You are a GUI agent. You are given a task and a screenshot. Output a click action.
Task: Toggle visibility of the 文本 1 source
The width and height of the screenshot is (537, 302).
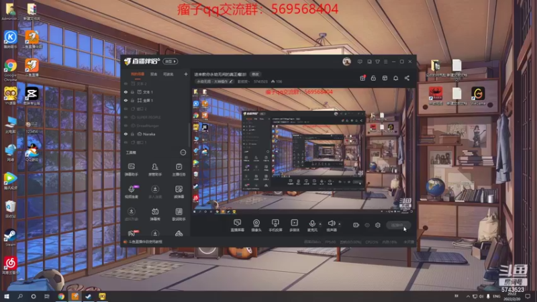[126, 92]
